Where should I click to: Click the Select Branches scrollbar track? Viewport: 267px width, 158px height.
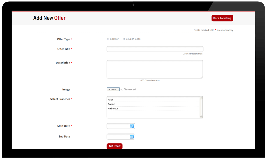[201, 107]
